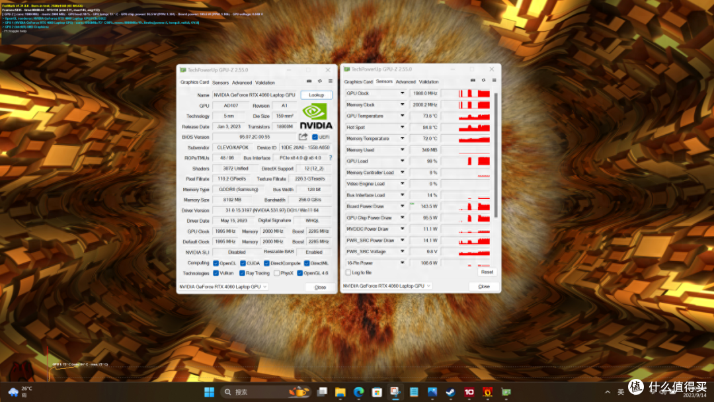Switch to Validation tab in Sensors window

pos(428,82)
